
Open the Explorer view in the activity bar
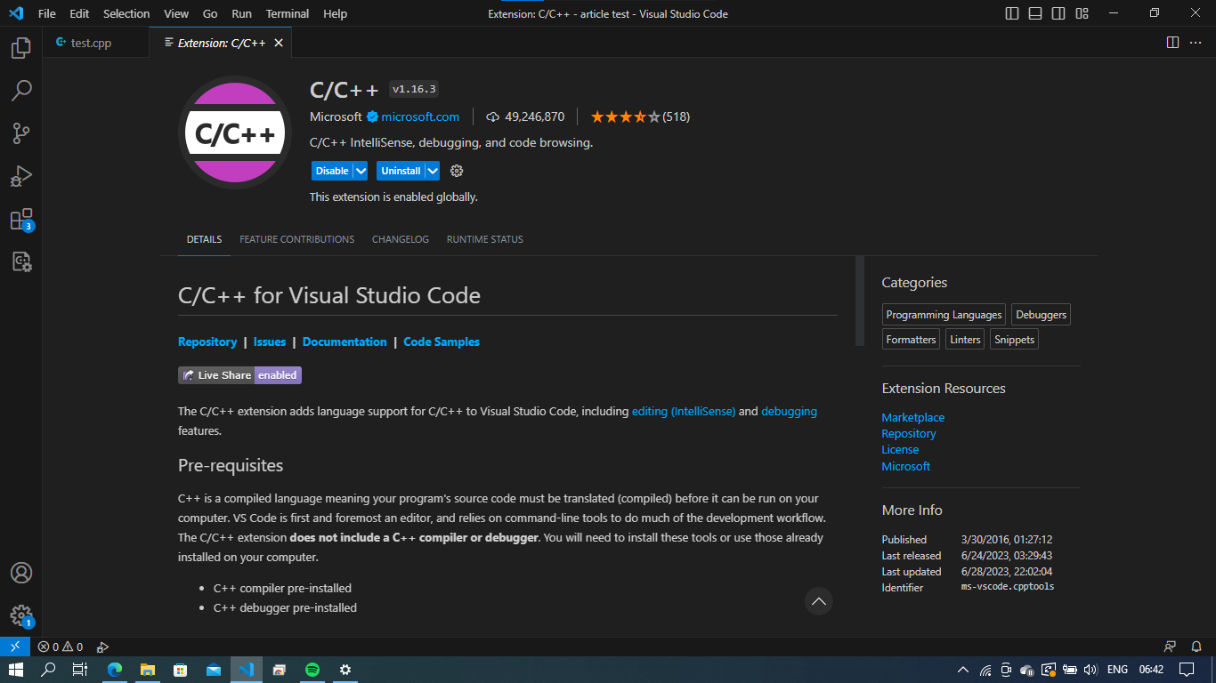point(21,48)
